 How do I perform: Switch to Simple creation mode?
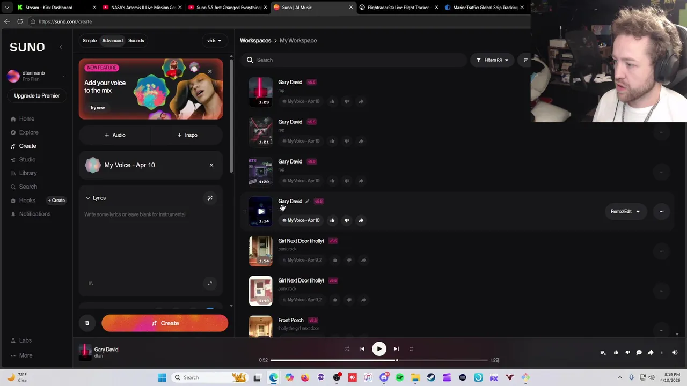(x=90, y=41)
